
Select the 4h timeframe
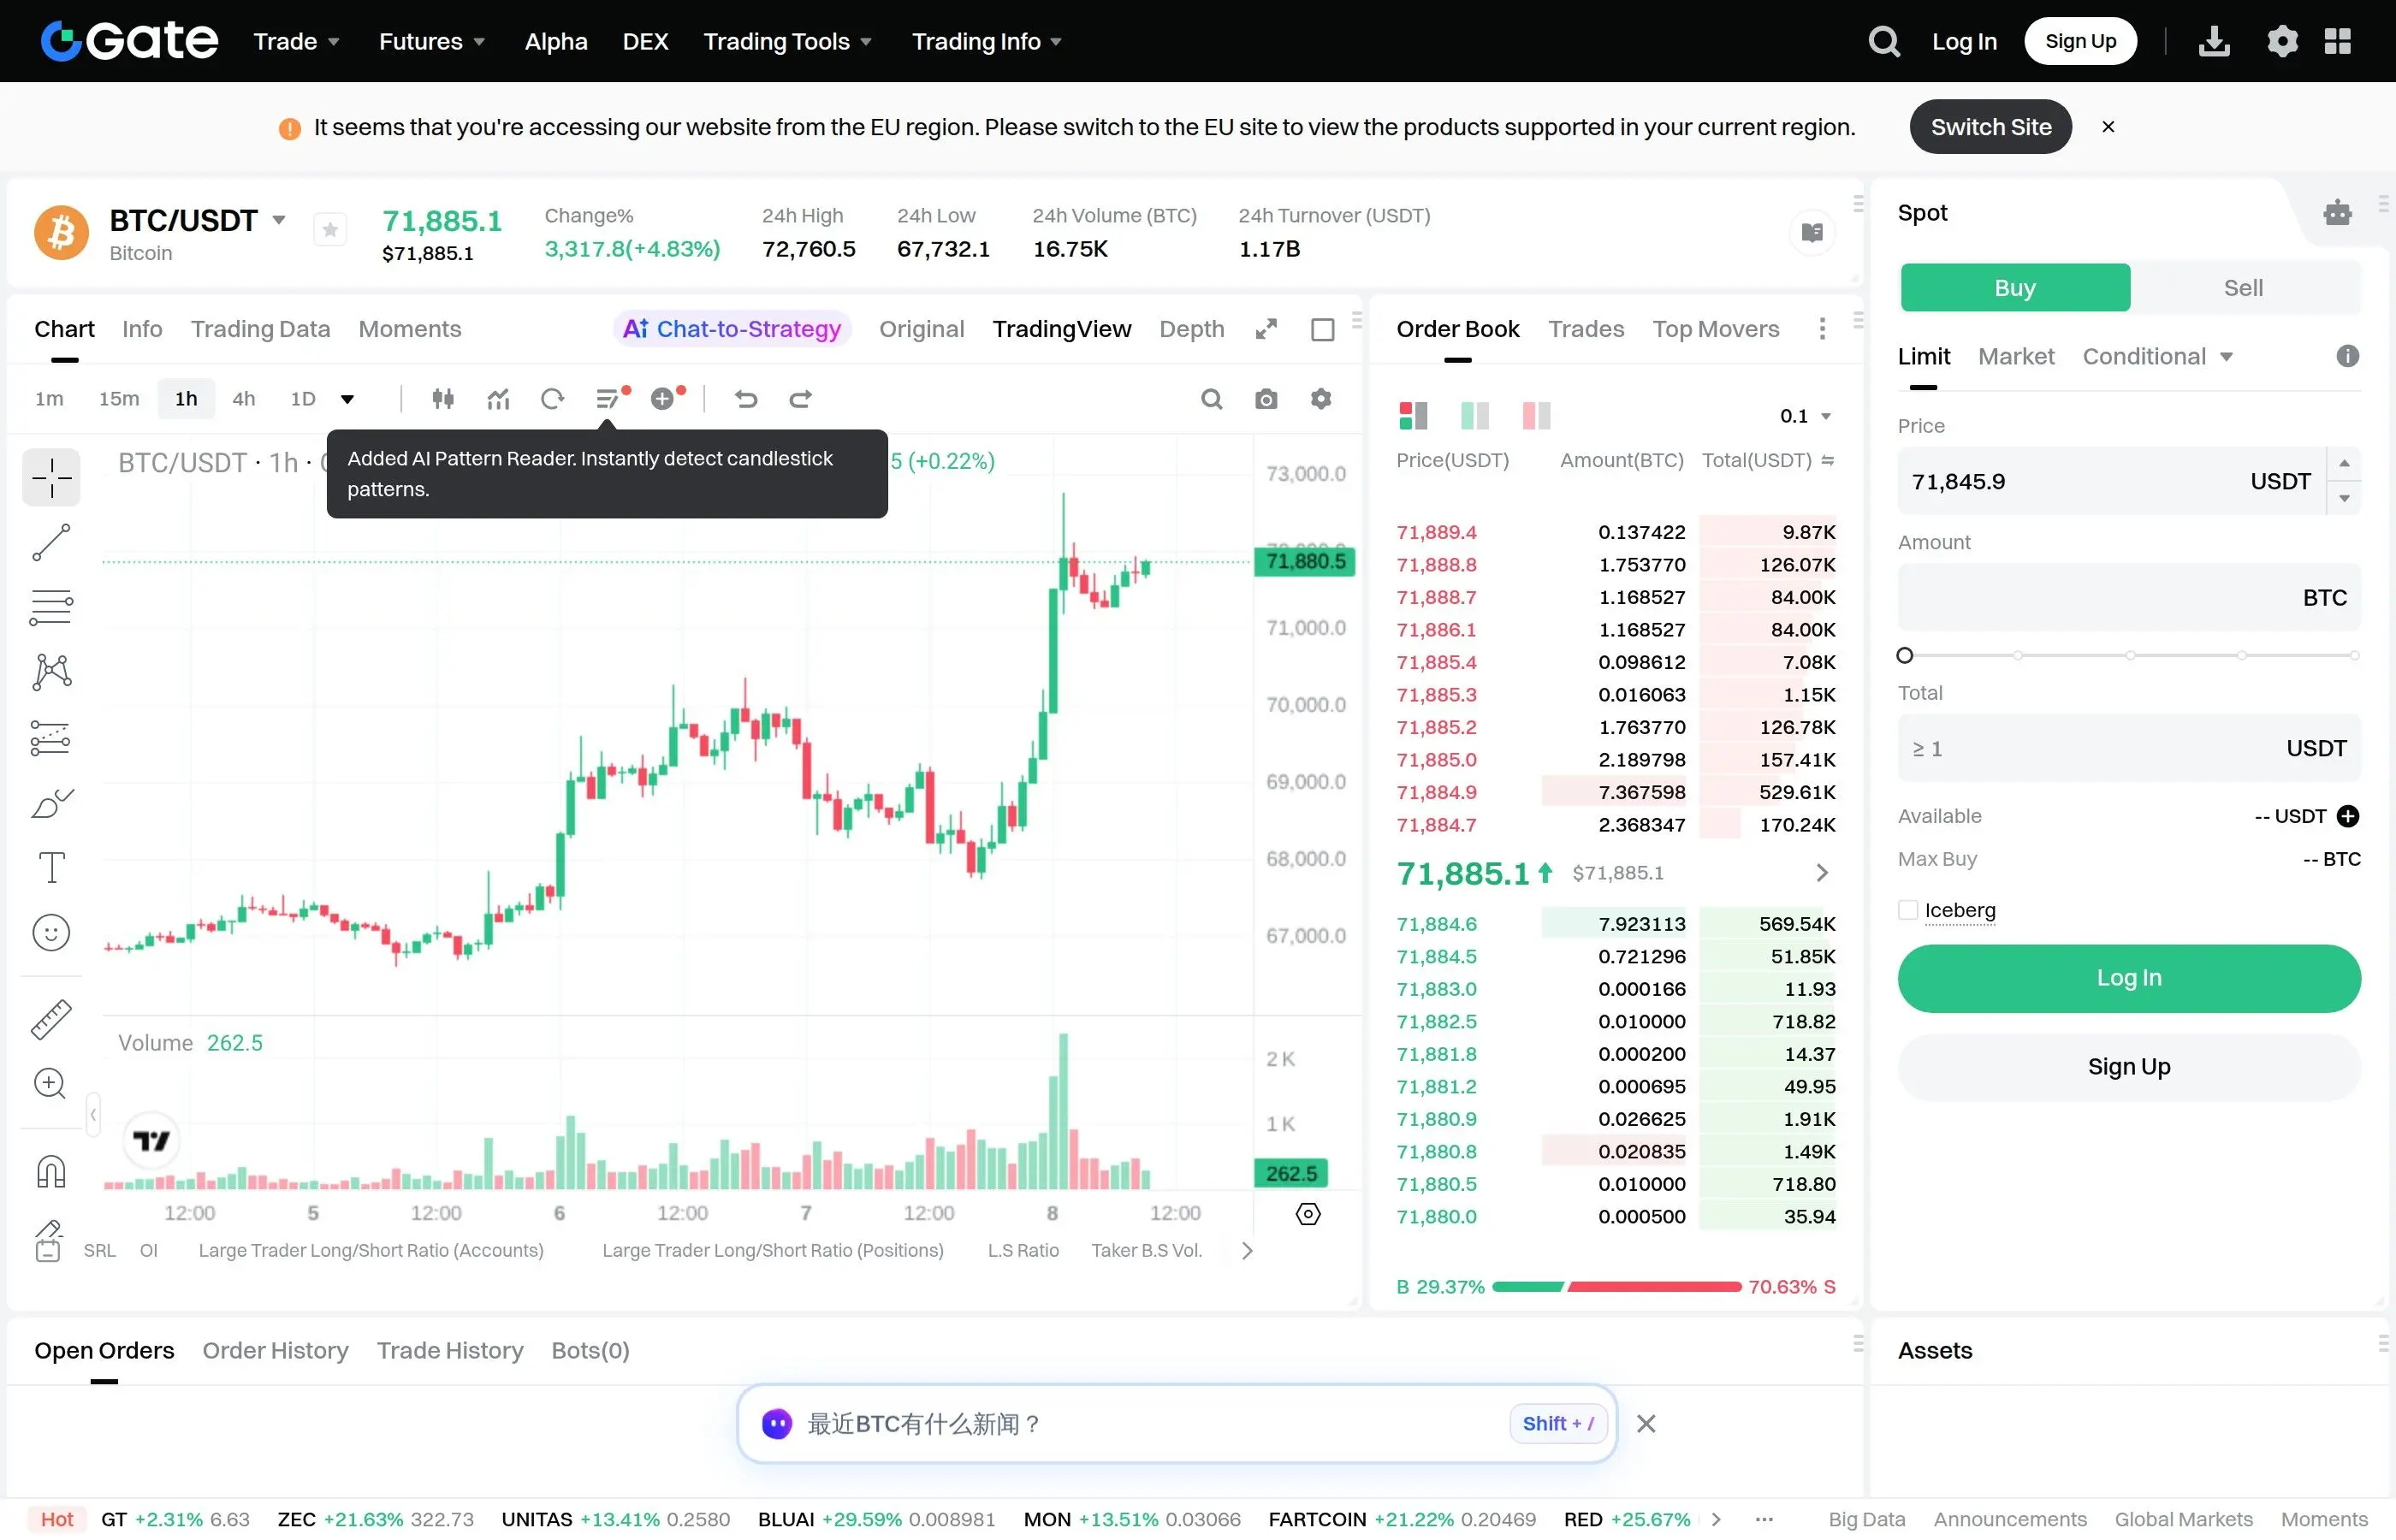tap(243, 399)
